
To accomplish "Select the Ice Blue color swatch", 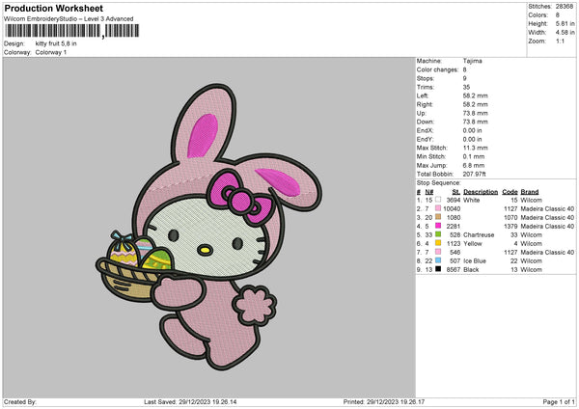I will (x=438, y=261).
